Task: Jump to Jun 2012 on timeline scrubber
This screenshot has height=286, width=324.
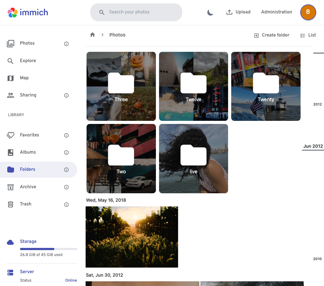Action: [x=313, y=146]
